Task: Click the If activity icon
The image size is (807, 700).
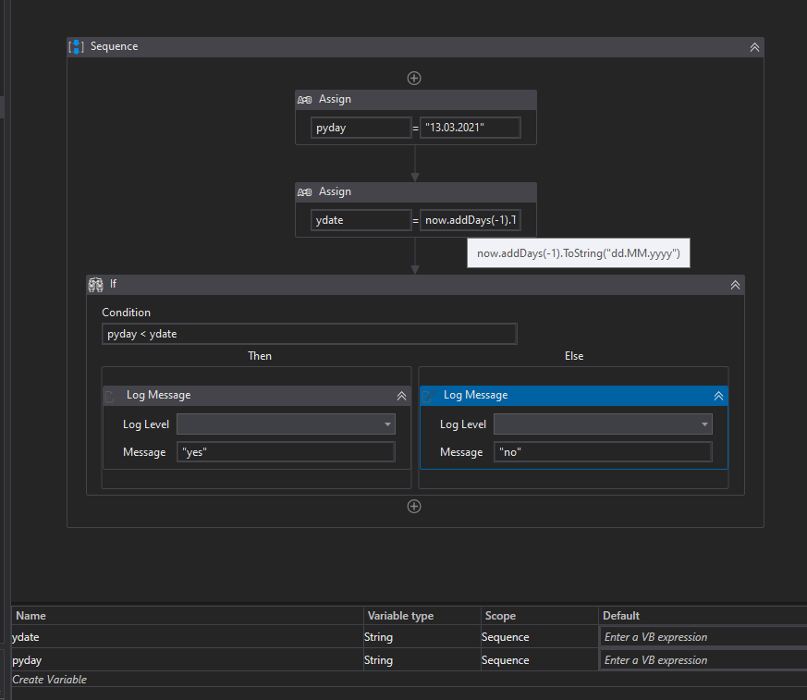Action: pyautogui.click(x=95, y=285)
